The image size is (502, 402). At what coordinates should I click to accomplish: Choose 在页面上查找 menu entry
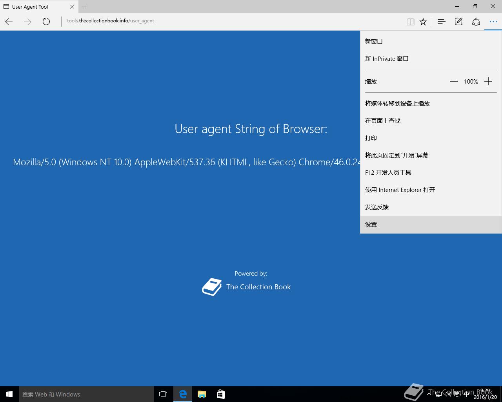tap(431, 121)
